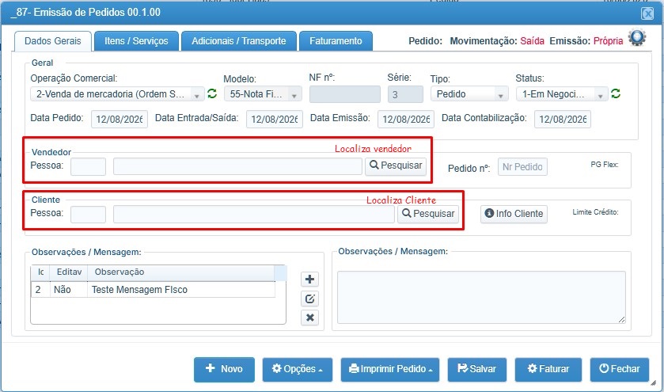
Task: Close the Emissão de Pedidos window
Action: pos(647,13)
